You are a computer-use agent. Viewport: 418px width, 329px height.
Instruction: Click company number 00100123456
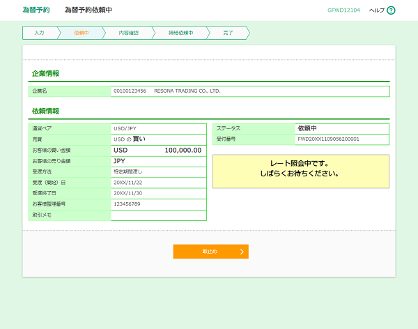click(x=130, y=91)
